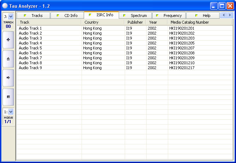Click the plus button in left sidebar
The width and height of the screenshot is (236, 163).
click(8, 40)
